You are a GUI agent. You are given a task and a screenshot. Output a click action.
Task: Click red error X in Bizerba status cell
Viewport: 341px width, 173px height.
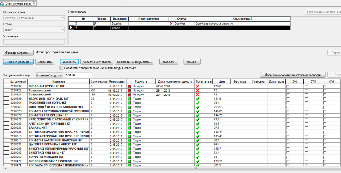click(x=171, y=23)
